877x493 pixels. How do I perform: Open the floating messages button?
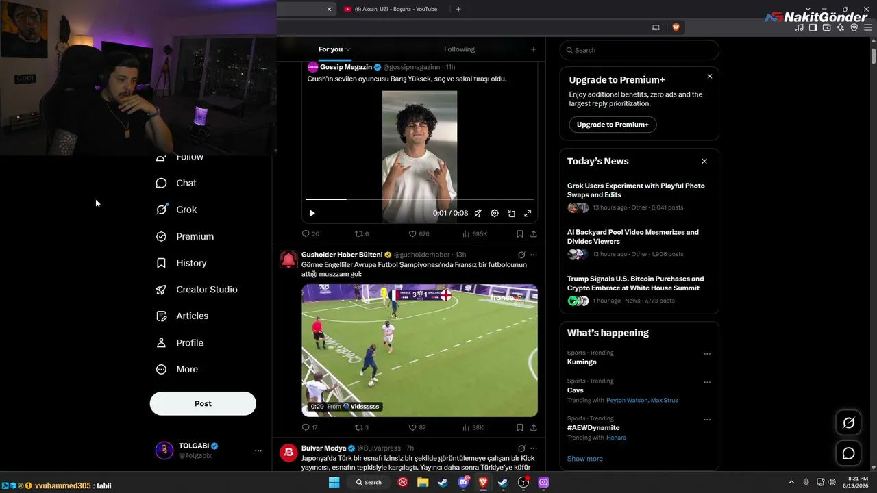click(x=848, y=453)
